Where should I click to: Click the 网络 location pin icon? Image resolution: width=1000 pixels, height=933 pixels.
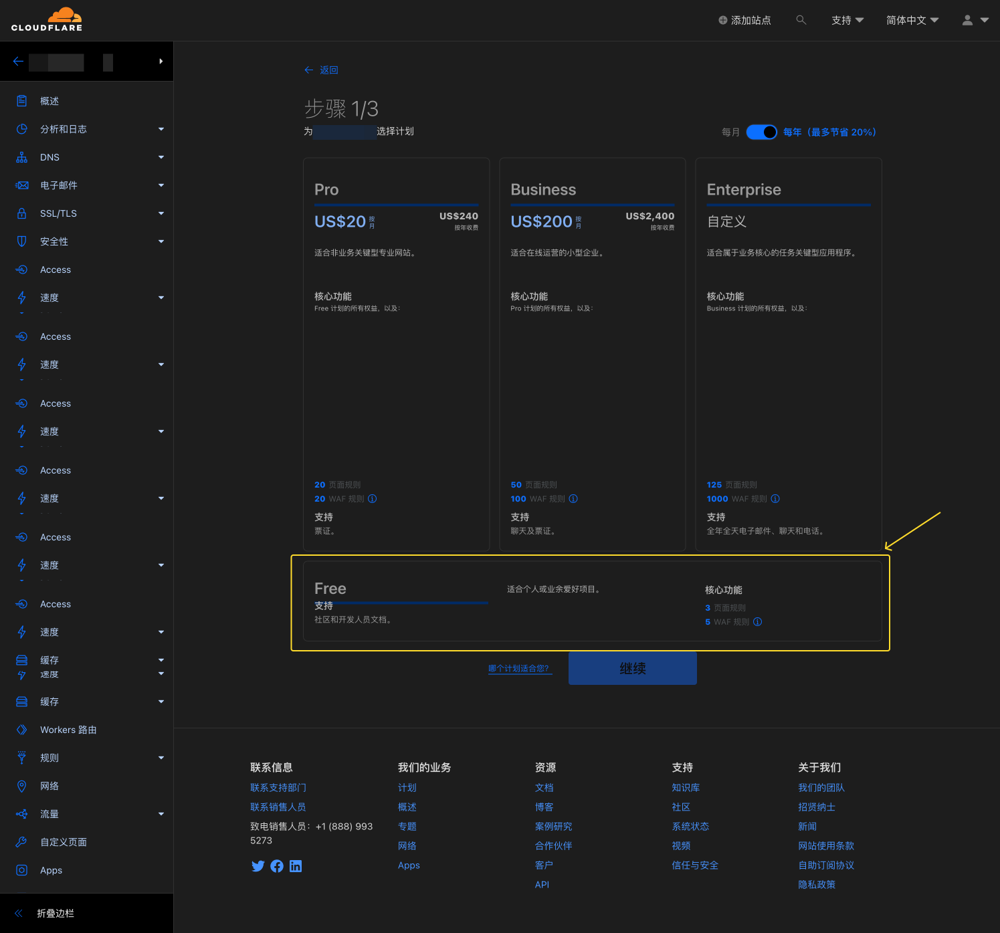pos(21,786)
